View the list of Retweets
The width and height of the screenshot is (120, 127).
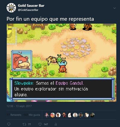(x=14, y=115)
